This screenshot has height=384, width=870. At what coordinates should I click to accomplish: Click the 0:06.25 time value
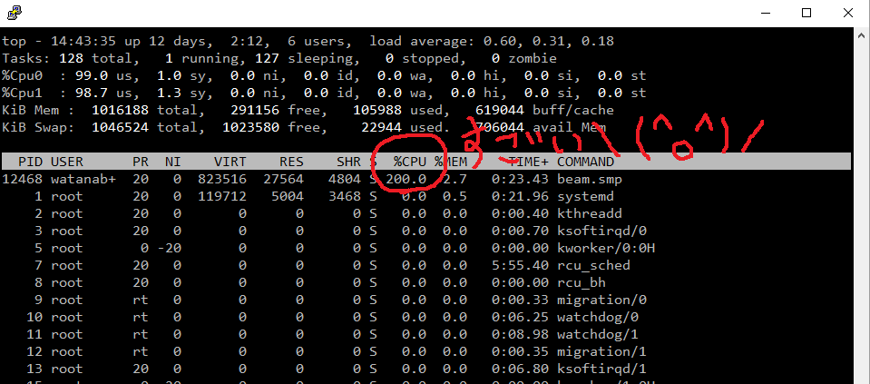tap(520, 317)
